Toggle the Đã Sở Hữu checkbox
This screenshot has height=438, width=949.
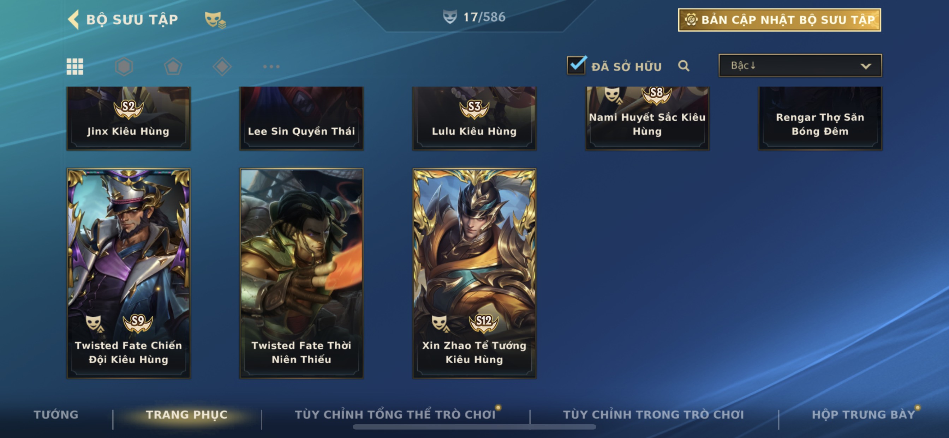point(576,66)
